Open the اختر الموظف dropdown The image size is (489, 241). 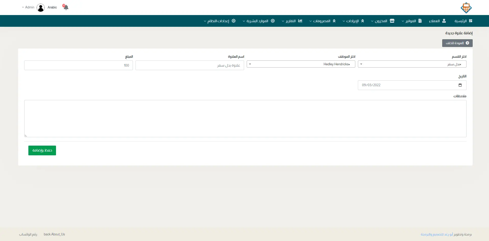pyautogui.click(x=301, y=64)
